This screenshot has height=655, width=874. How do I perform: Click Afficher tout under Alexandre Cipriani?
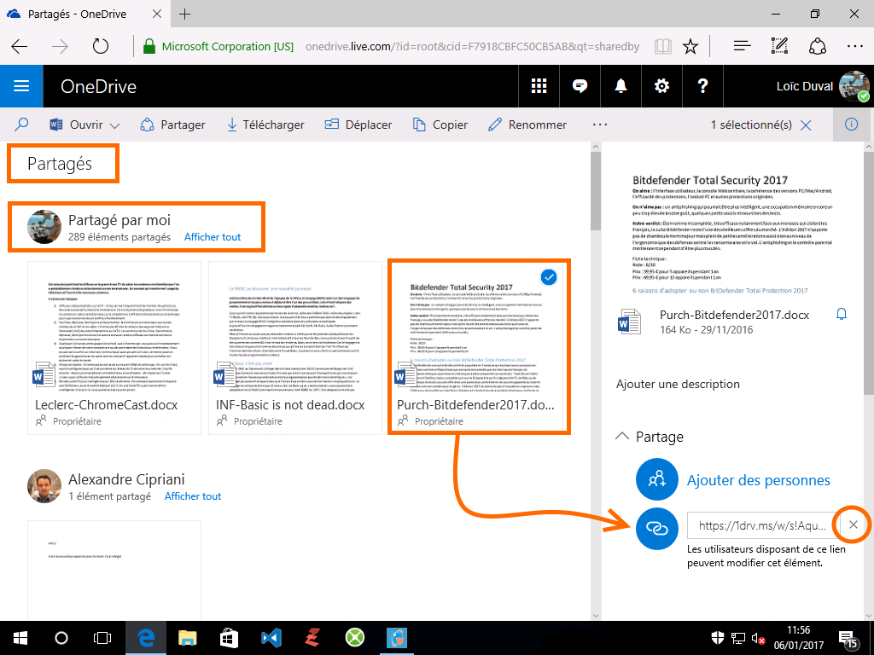[x=193, y=497]
